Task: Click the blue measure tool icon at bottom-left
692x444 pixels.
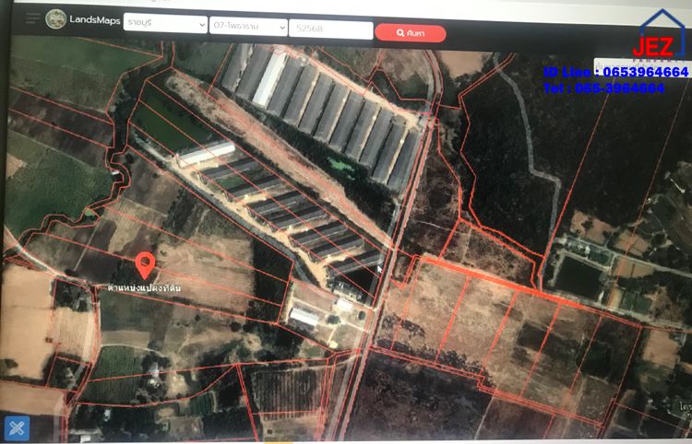Action: click(18, 428)
